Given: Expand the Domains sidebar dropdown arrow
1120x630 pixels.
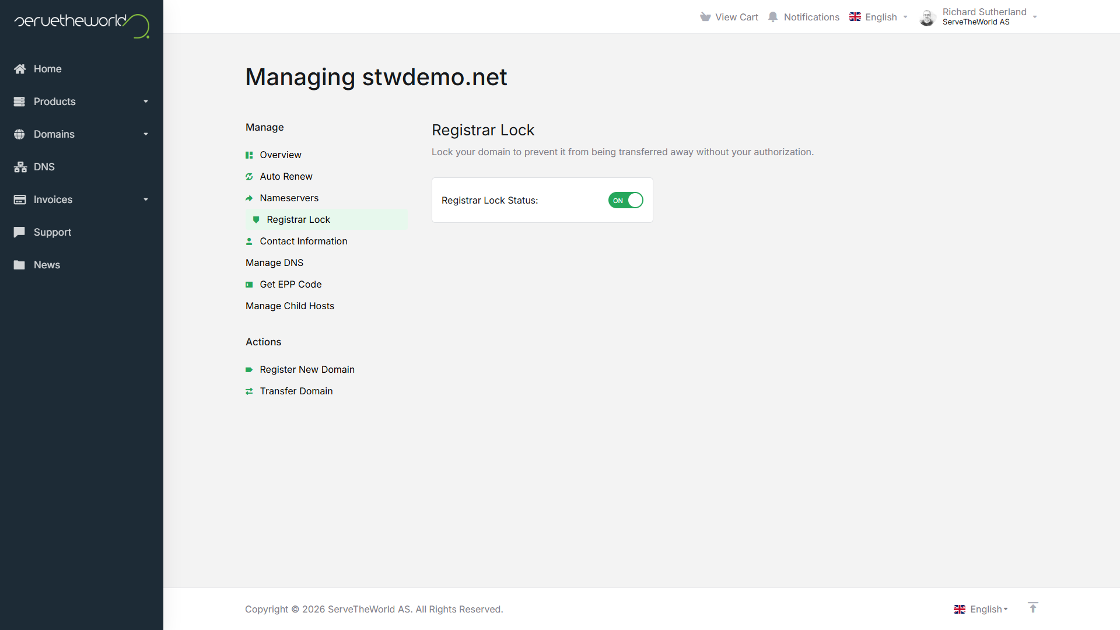Looking at the screenshot, I should click(146, 134).
